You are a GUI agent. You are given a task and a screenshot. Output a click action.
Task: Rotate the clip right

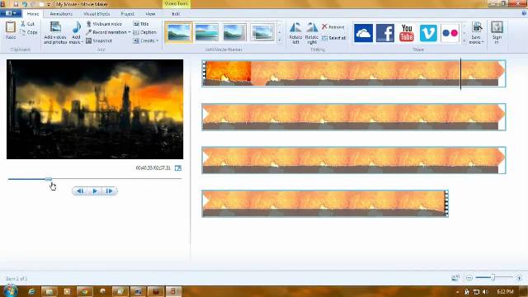312,33
